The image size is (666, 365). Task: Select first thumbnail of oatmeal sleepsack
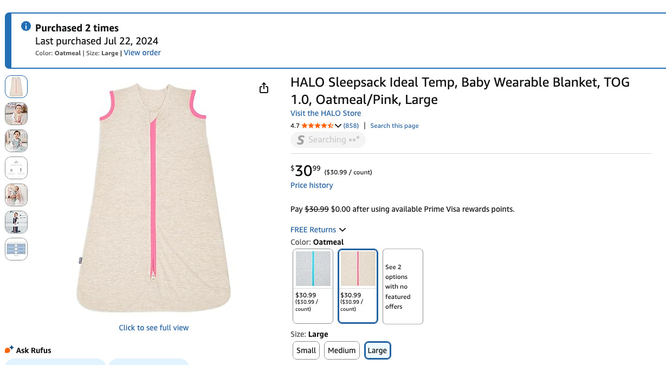[x=16, y=87]
